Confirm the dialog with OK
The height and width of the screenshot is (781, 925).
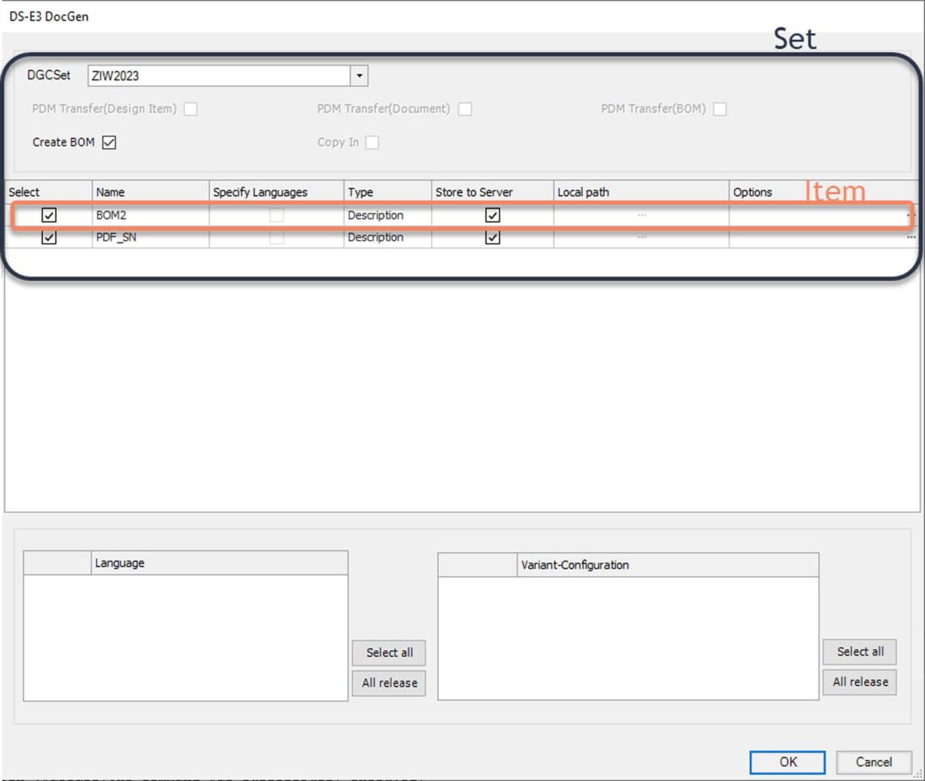tap(787, 762)
